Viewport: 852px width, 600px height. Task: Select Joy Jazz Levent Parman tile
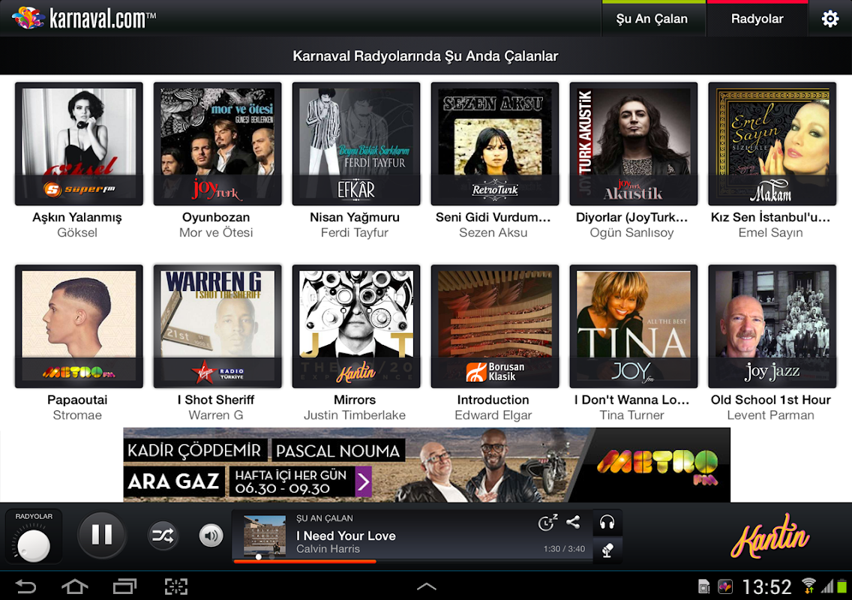(x=772, y=326)
